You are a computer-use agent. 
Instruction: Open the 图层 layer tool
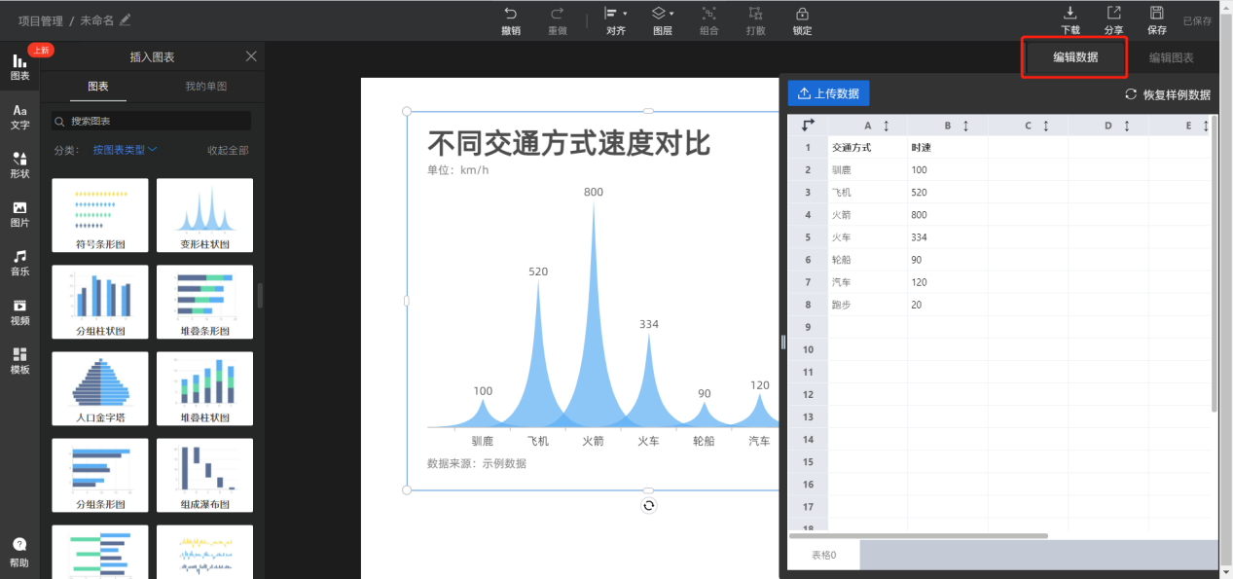tap(662, 20)
